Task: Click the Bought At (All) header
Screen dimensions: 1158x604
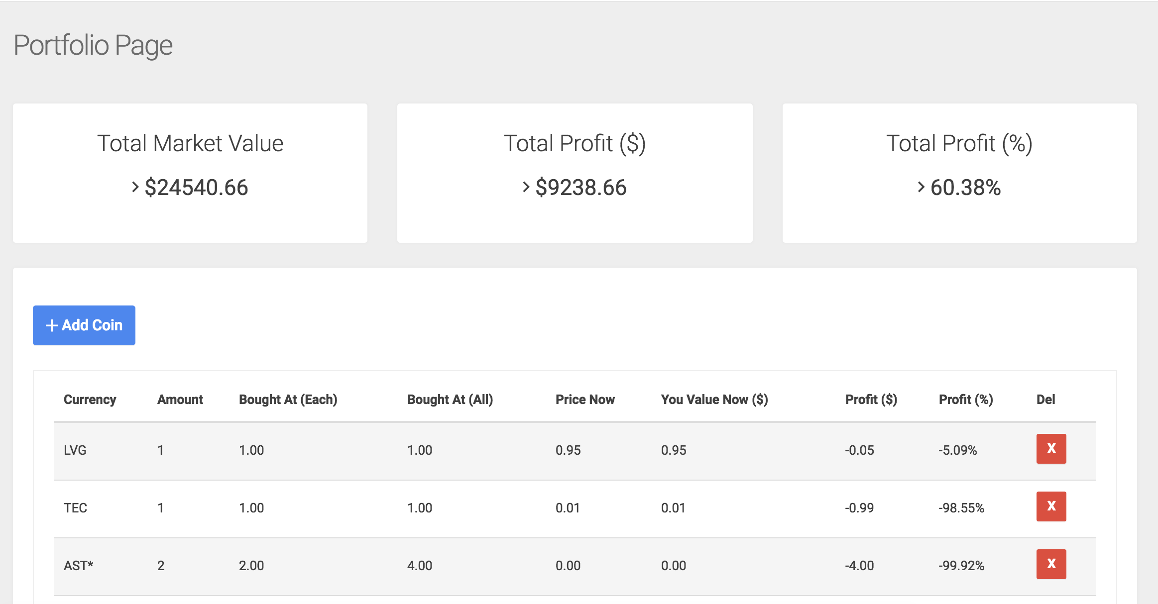Action: (x=450, y=400)
